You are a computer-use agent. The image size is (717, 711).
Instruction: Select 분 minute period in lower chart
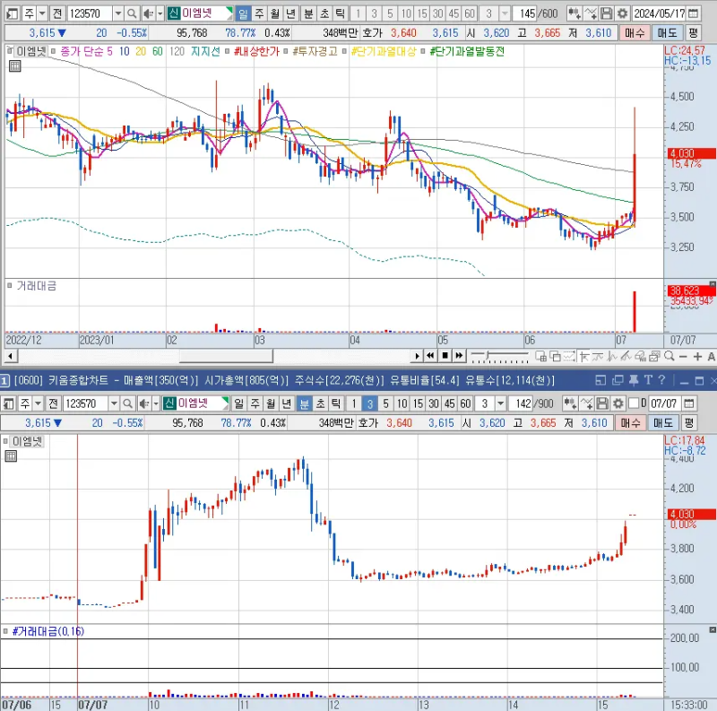coord(304,403)
